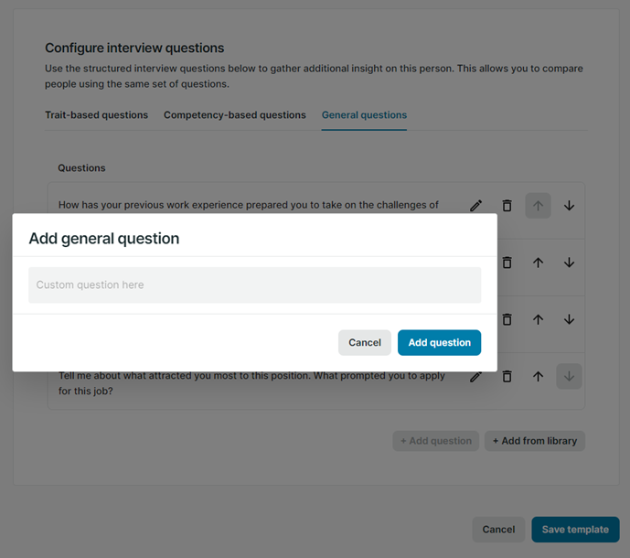Move third question up with arrow

pos(538,319)
